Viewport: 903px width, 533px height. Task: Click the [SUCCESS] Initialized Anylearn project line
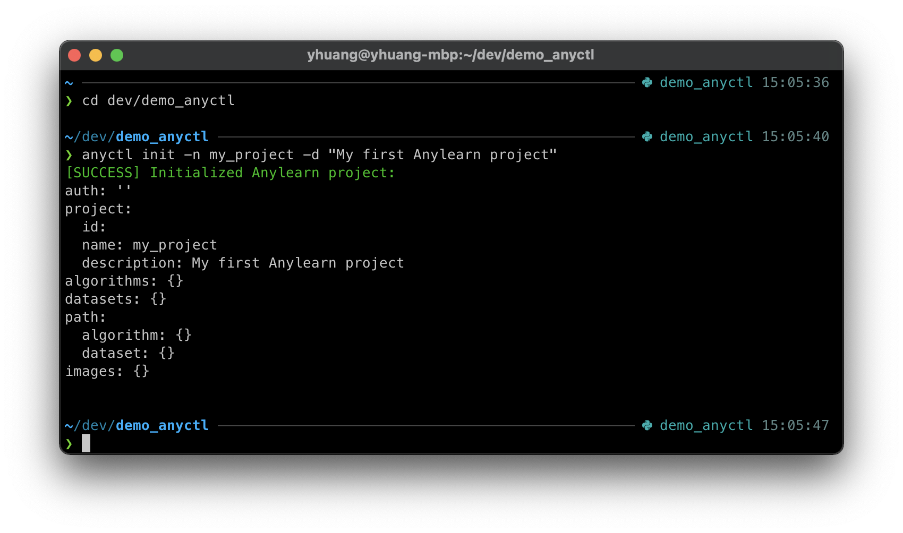230,173
